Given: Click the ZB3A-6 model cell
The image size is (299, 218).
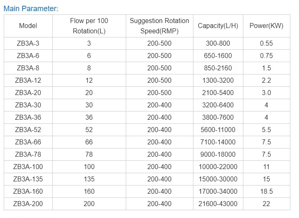Looking at the screenshot, I should [28, 56].
